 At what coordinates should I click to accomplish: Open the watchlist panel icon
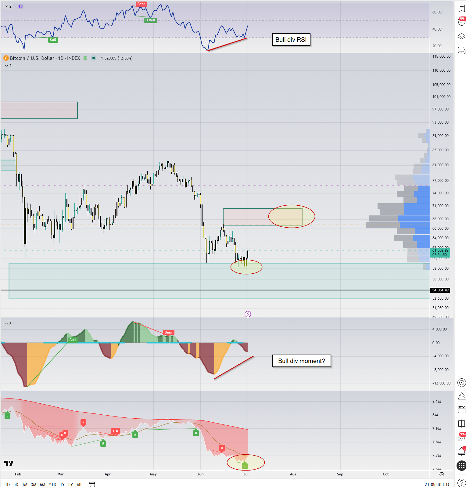pyautogui.click(x=461, y=8)
